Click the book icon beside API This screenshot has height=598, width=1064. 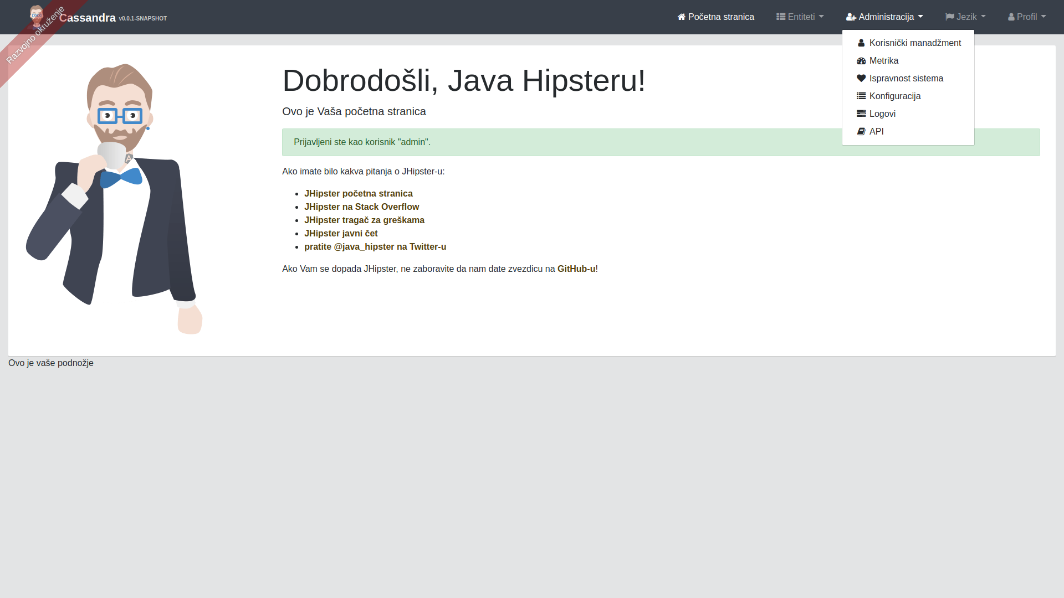[x=861, y=132]
